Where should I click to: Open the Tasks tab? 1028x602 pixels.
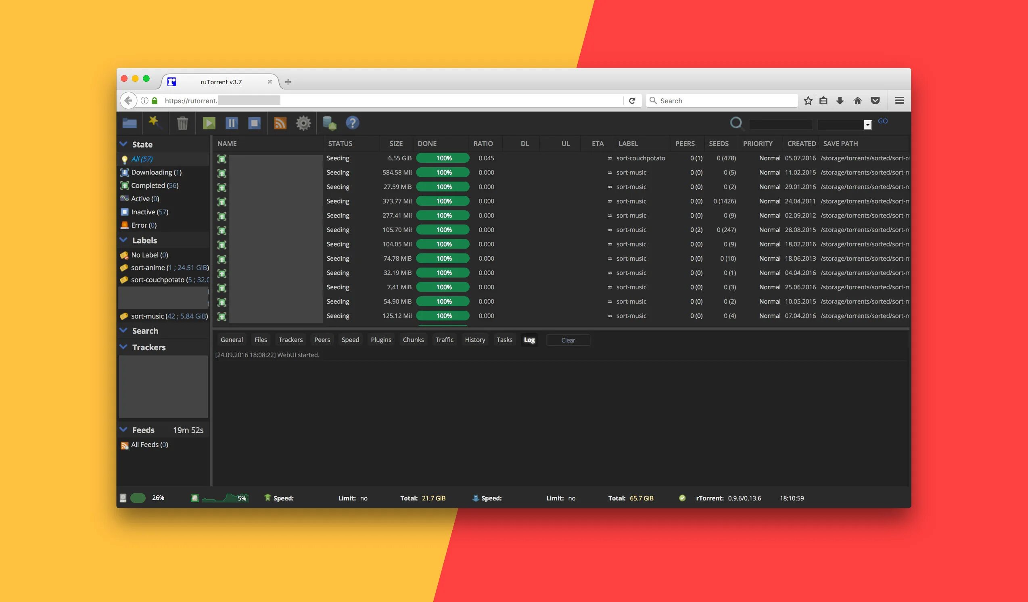pos(504,340)
